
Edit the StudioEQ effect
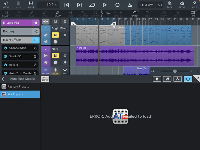(35, 56)
